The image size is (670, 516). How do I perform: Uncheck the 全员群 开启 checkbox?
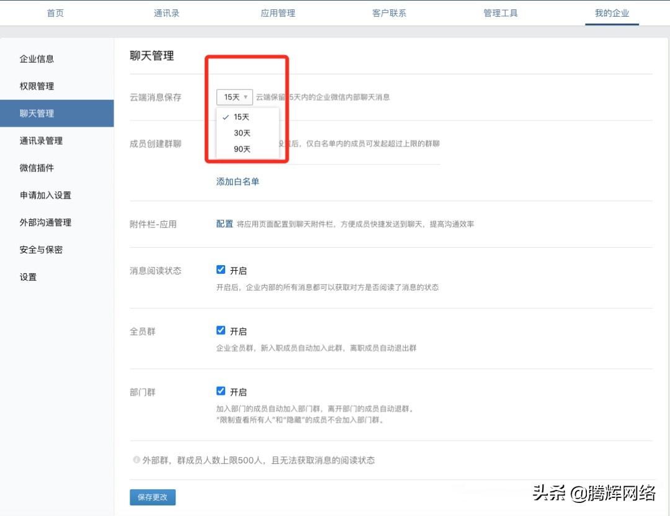coord(221,330)
